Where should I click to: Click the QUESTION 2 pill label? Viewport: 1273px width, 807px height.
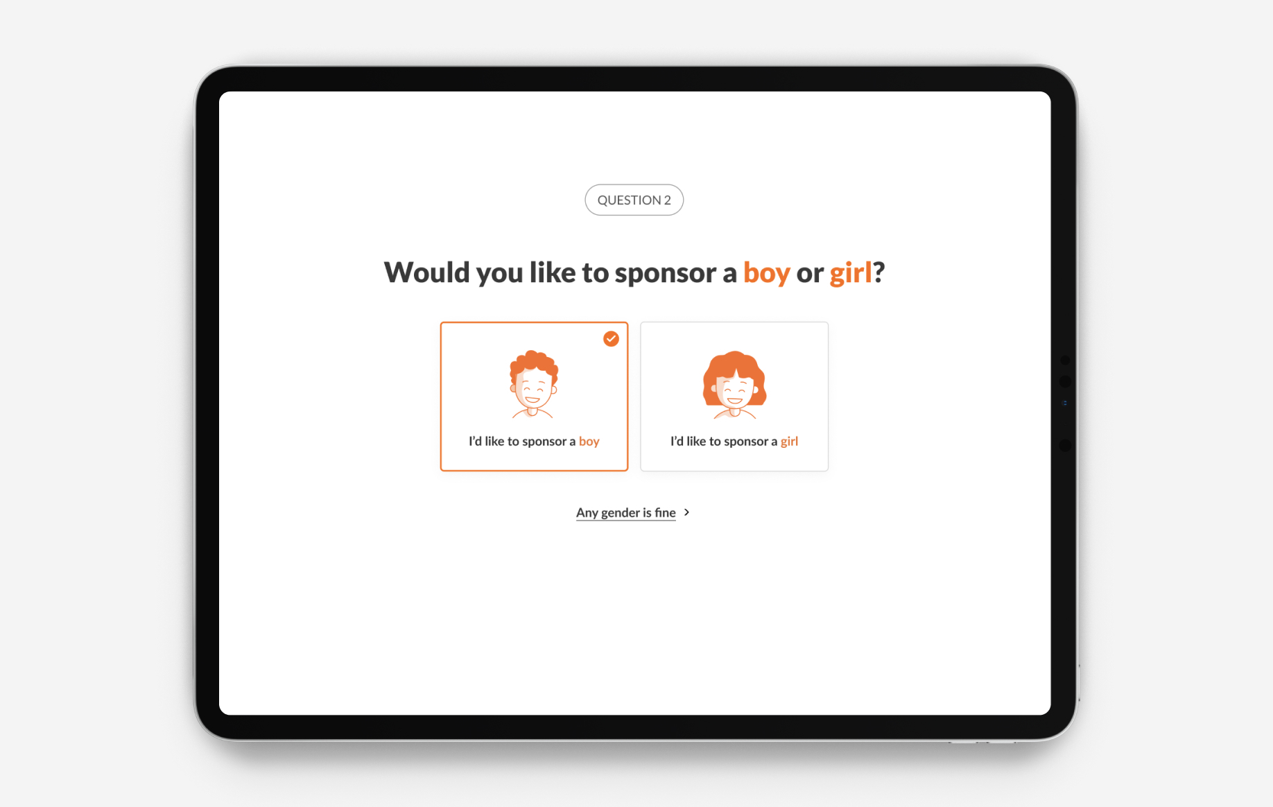pyautogui.click(x=634, y=200)
